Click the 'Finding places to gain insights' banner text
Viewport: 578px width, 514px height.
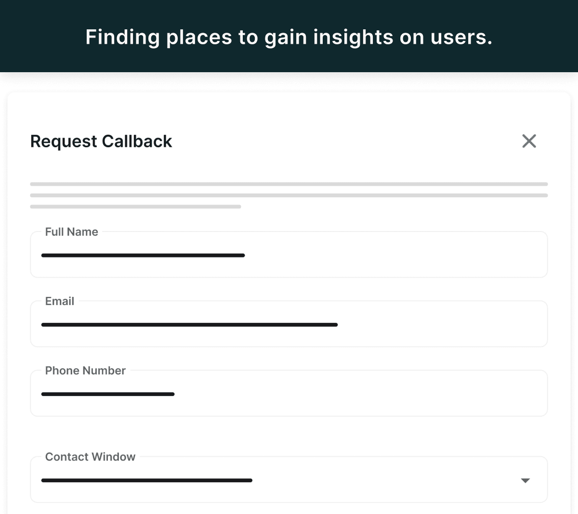pyautogui.click(x=289, y=37)
